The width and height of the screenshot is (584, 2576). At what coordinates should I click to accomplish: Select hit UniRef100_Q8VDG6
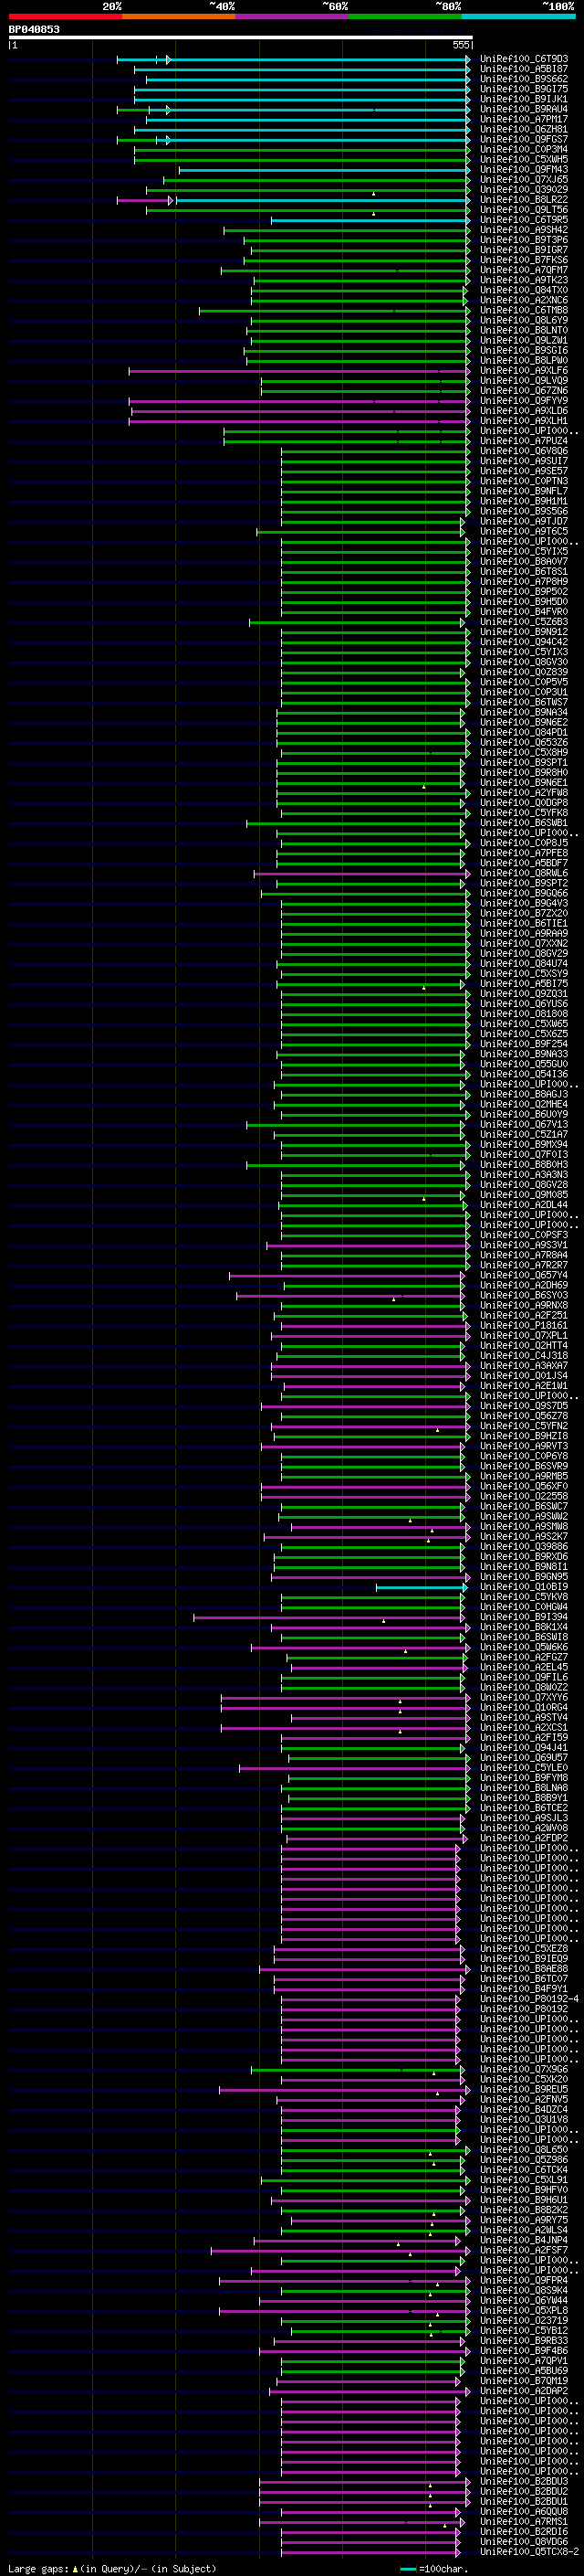pyautogui.click(x=523, y=2542)
